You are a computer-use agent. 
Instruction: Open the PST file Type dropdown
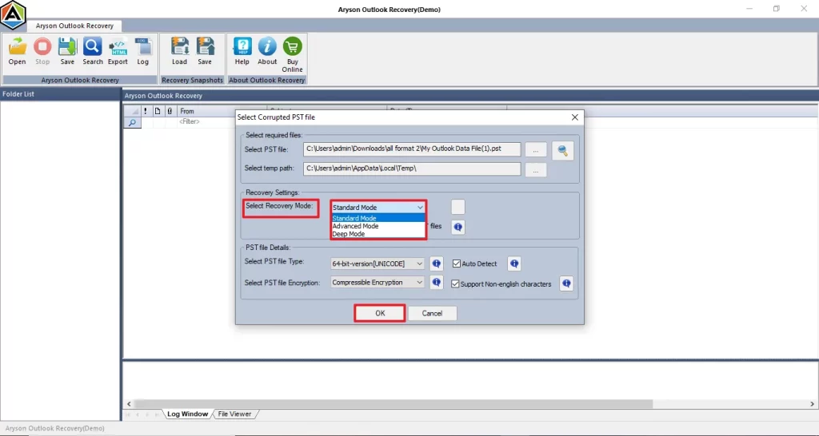[x=378, y=264]
